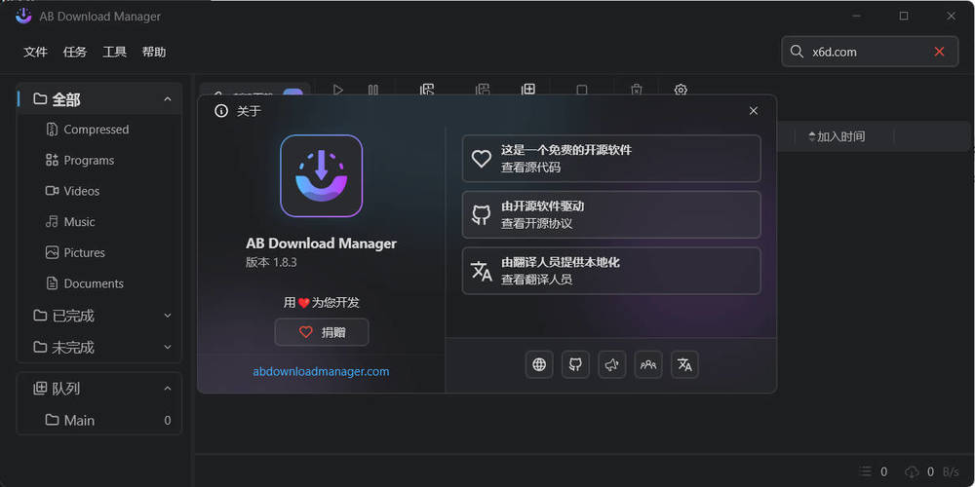Screen dimensions: 975x487
Task: Collapse the 全部 category section
Action: 168,99
